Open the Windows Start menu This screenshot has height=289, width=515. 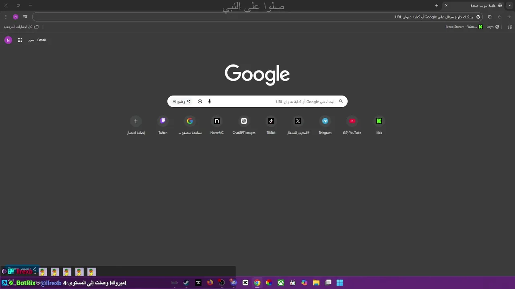(340, 283)
